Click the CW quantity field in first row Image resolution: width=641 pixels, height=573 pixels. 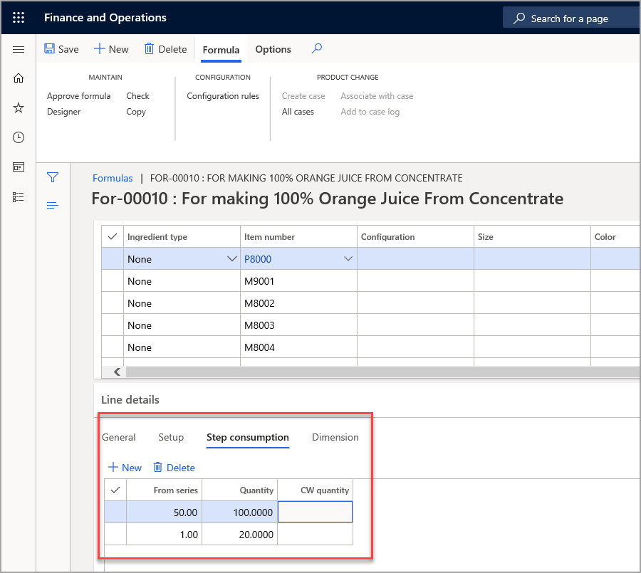(315, 512)
